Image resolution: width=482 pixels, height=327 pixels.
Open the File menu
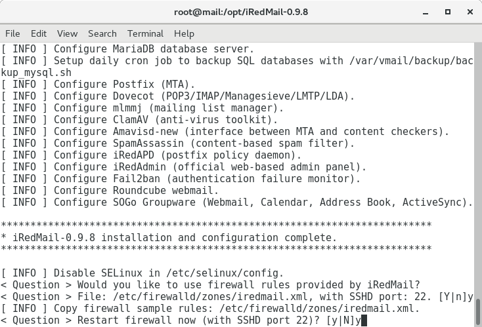(x=12, y=33)
